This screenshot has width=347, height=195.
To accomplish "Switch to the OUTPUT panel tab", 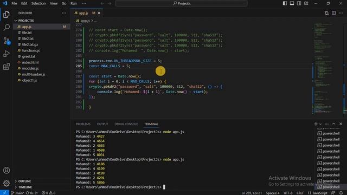I will click(x=102, y=124).
